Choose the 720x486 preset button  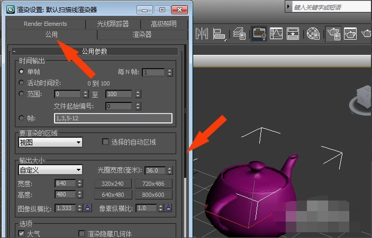(x=153, y=184)
